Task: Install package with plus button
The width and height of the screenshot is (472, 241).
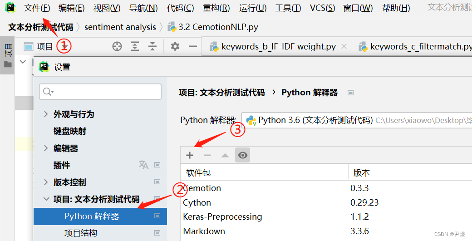Action: tap(190, 155)
